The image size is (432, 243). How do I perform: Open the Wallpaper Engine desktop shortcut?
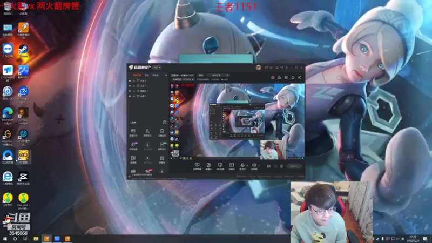(23, 95)
